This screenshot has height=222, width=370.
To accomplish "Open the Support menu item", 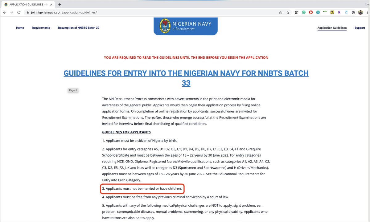I will 360,28.
